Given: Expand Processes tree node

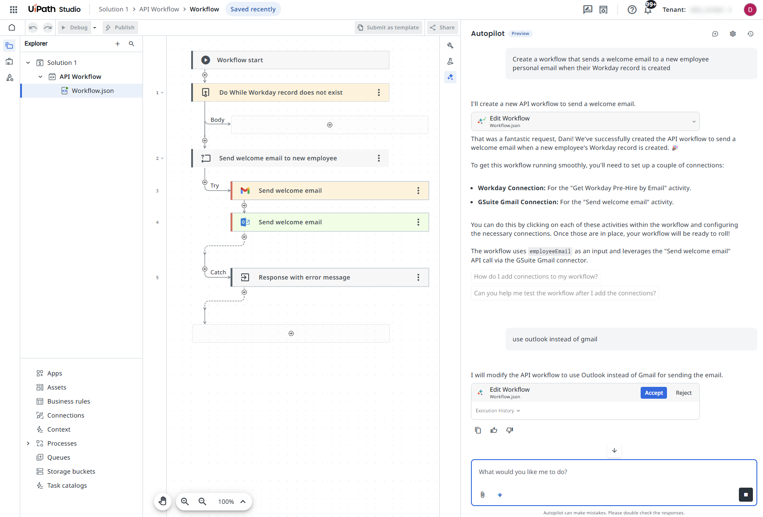Looking at the screenshot, I should pos(28,443).
